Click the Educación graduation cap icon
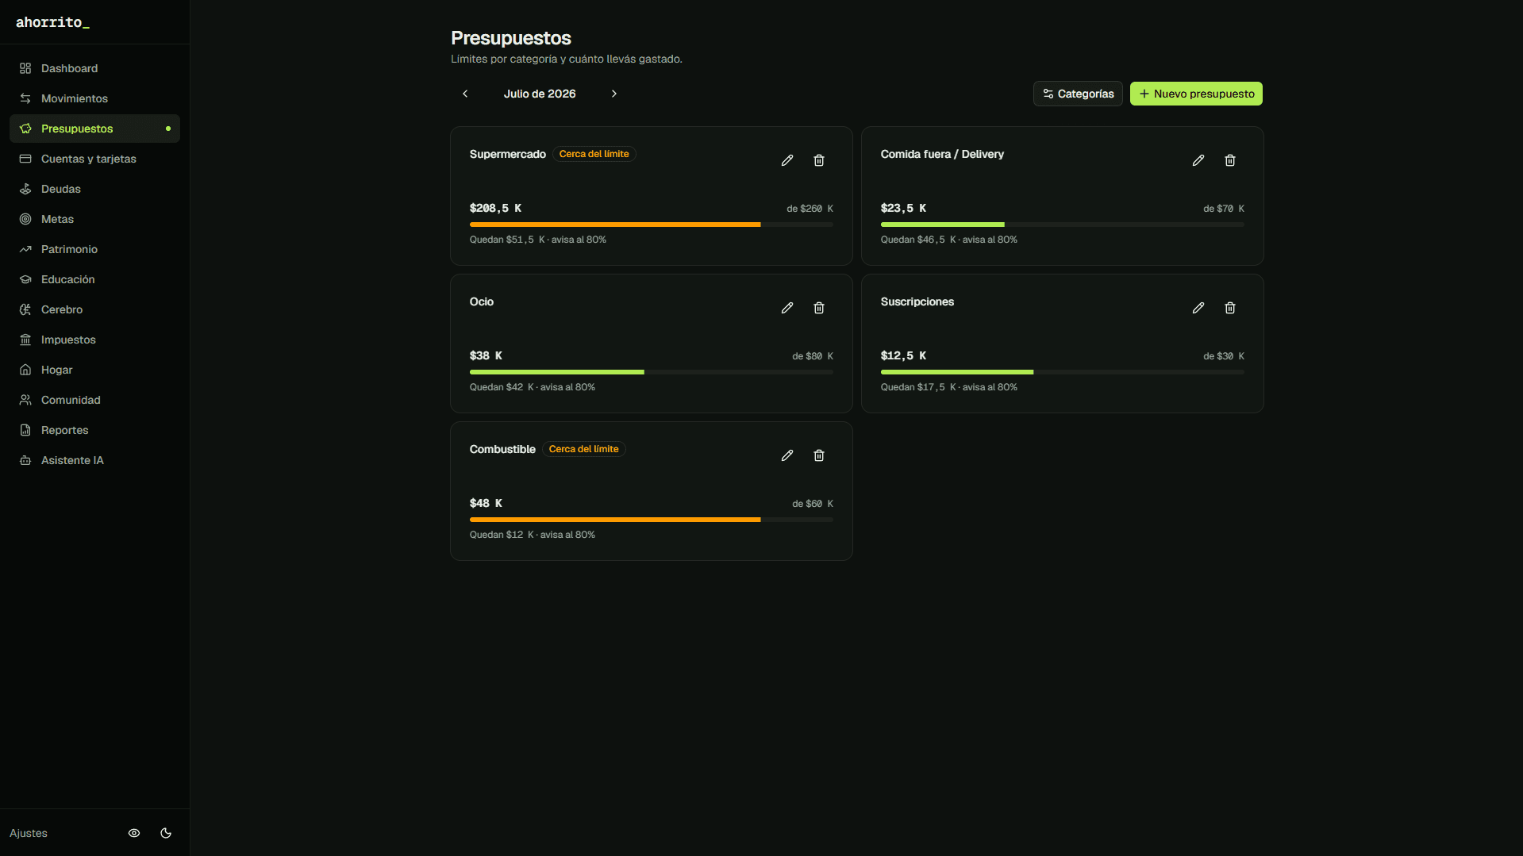 pyautogui.click(x=25, y=279)
